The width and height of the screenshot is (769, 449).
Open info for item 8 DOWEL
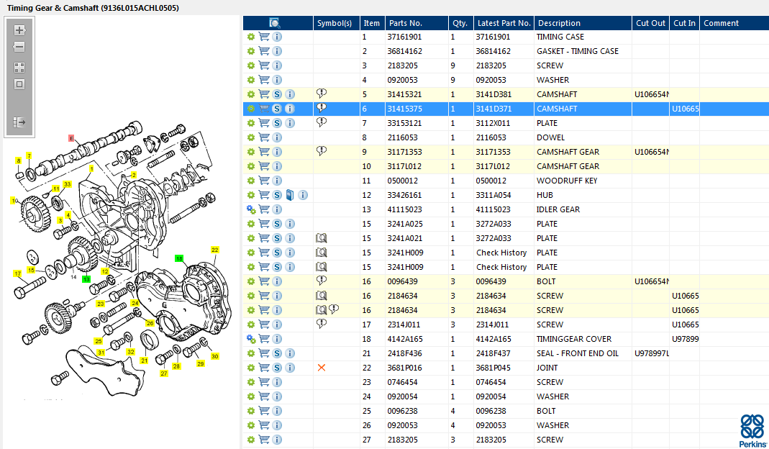click(x=277, y=137)
